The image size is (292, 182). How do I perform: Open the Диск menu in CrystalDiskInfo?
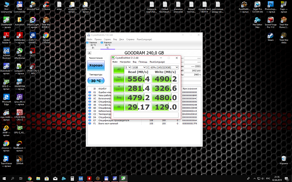point(121,39)
